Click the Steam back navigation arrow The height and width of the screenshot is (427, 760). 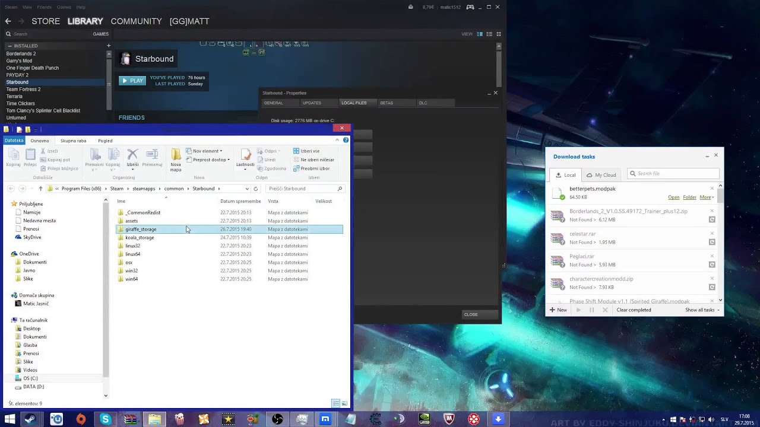[8, 21]
